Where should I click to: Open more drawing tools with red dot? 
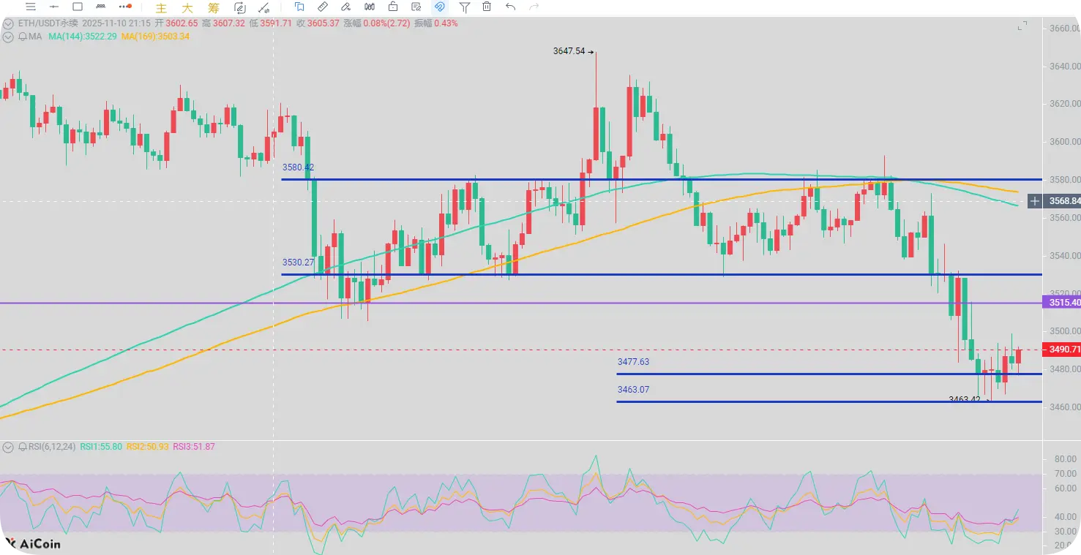(x=125, y=7)
